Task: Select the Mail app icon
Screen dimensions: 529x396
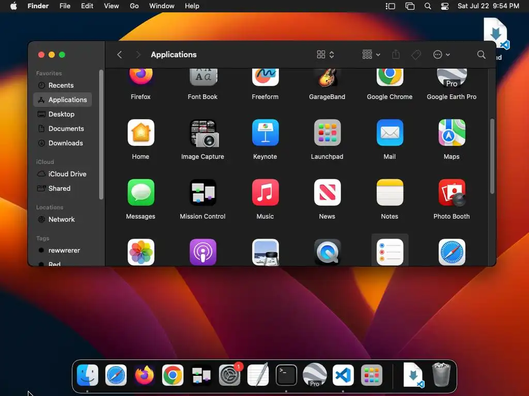Action: [x=390, y=133]
